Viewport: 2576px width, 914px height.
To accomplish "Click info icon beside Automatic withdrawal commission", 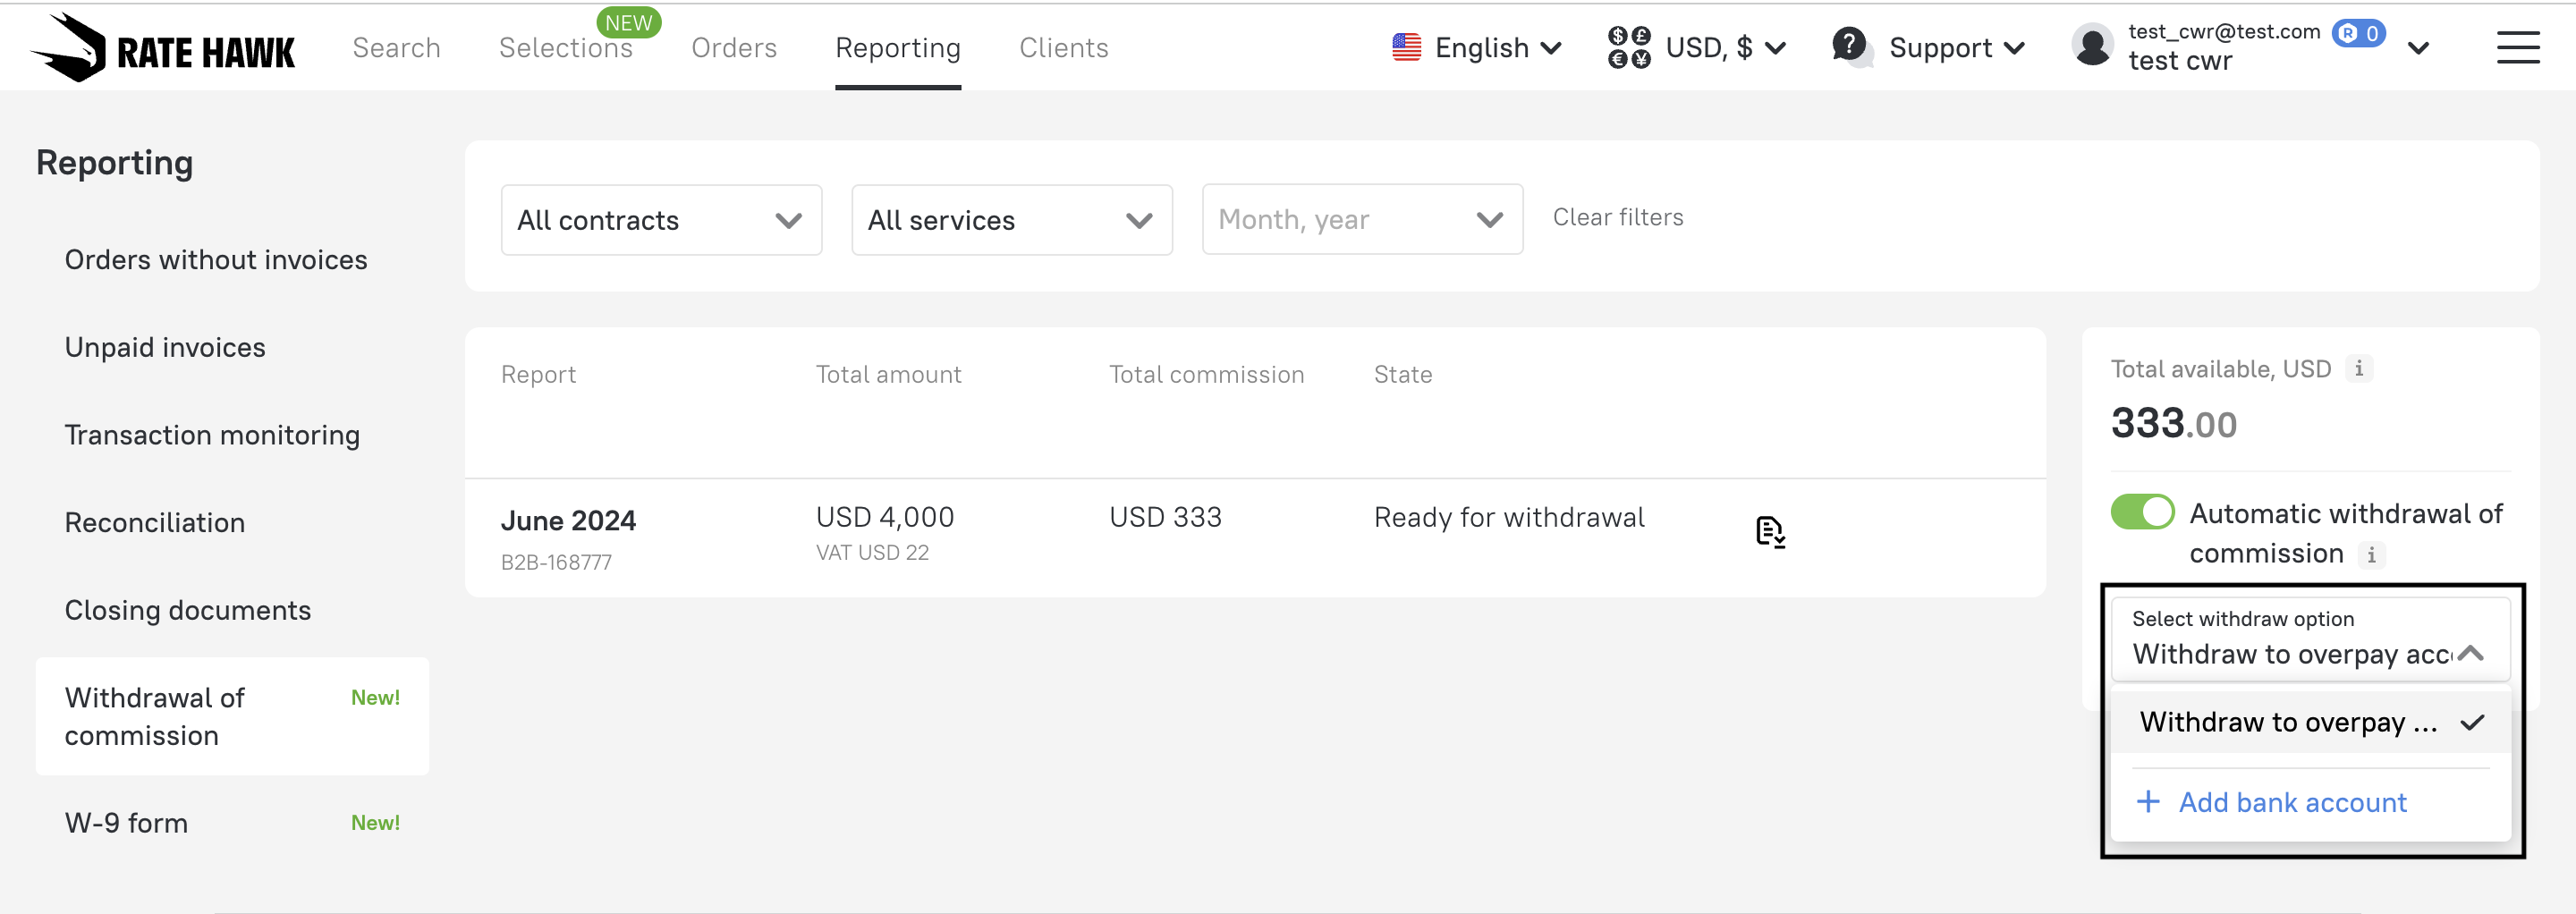I will point(2371,554).
